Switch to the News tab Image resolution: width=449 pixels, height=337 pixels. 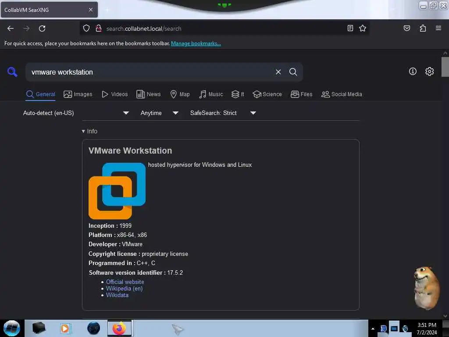pos(149,94)
